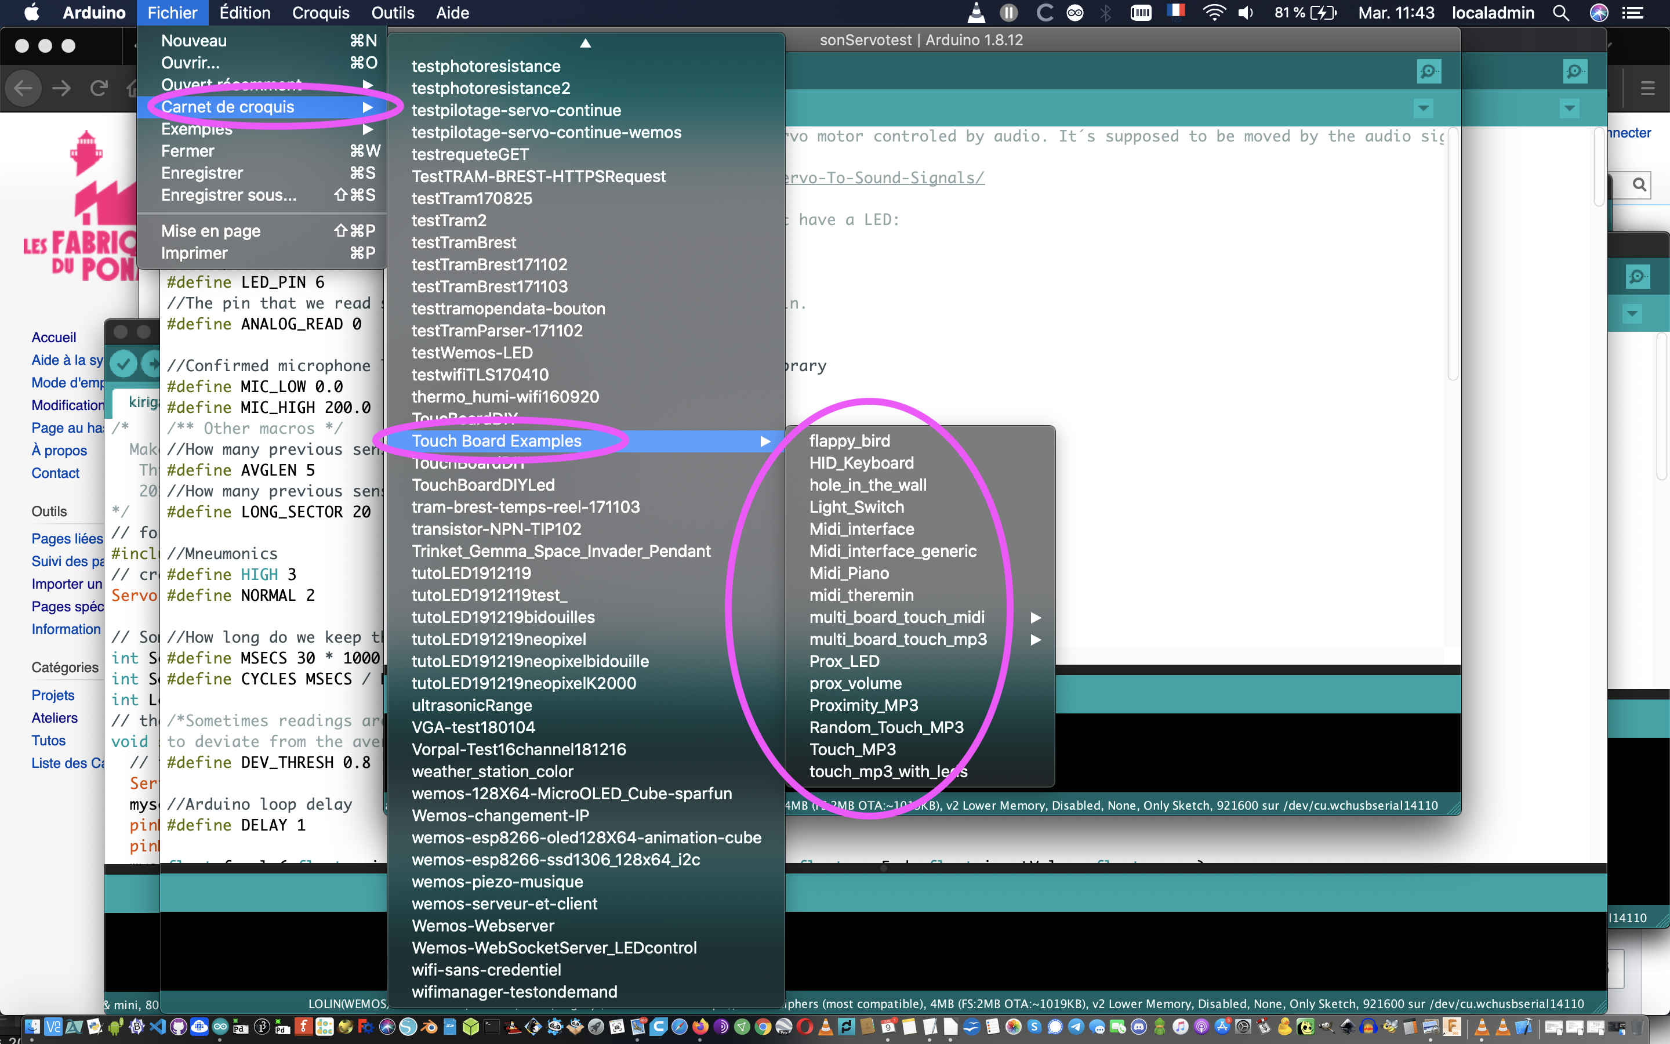Open Finder from the Dock
Image resolution: width=1670 pixels, height=1044 pixels.
pos(32,1027)
